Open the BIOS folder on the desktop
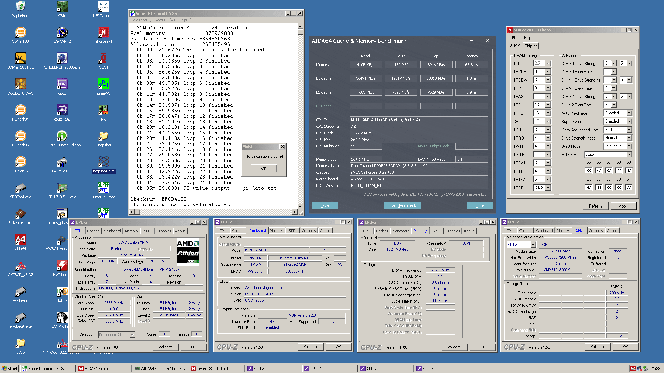 [x=20, y=346]
